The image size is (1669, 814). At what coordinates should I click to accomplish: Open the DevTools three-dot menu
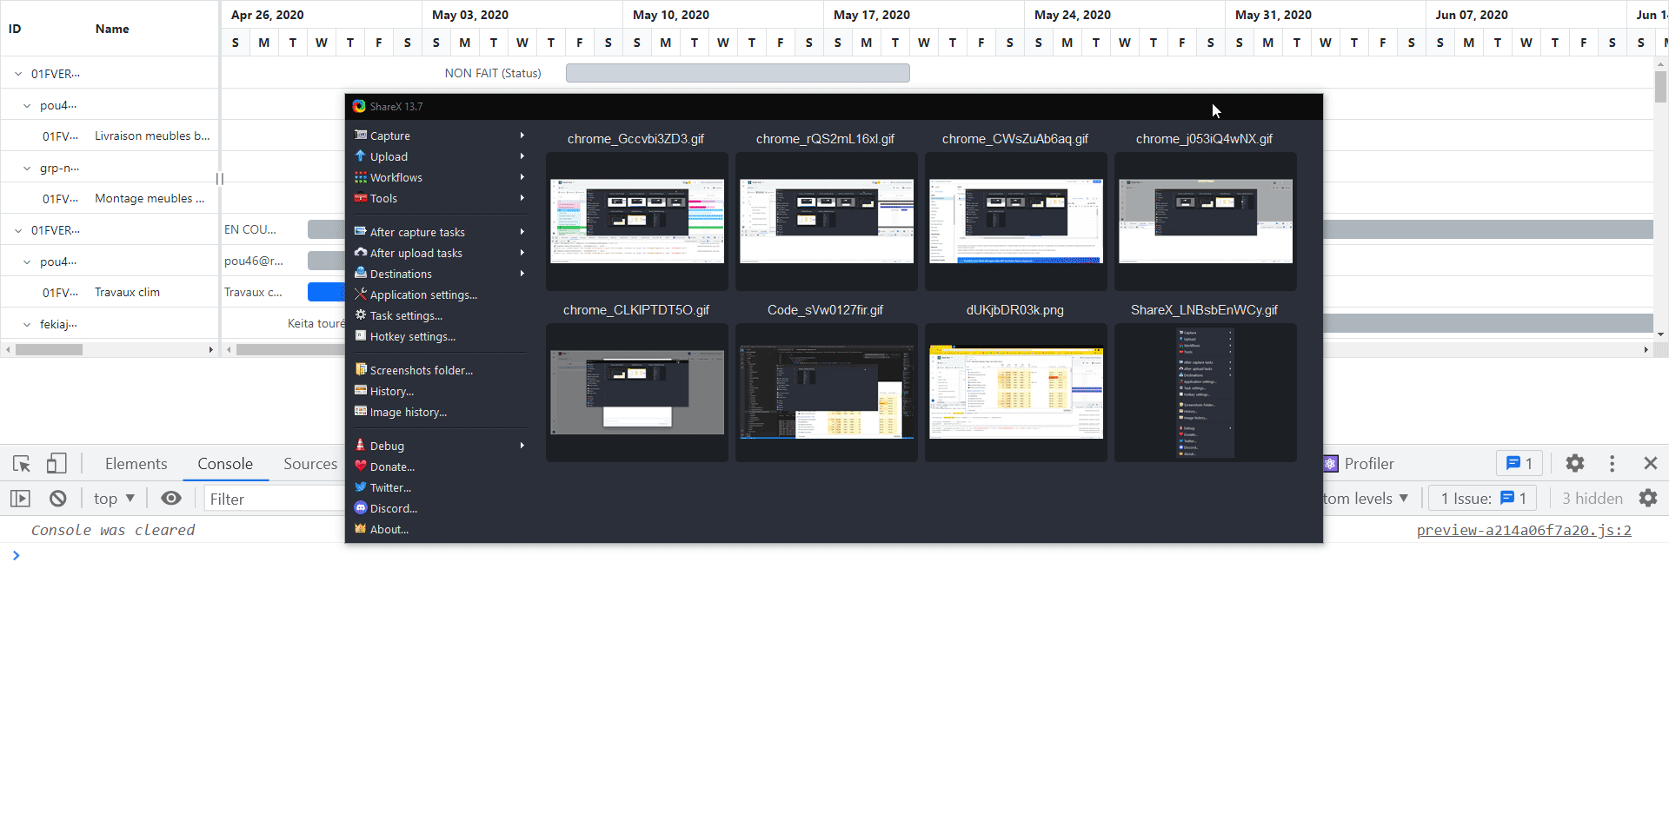pyautogui.click(x=1612, y=464)
